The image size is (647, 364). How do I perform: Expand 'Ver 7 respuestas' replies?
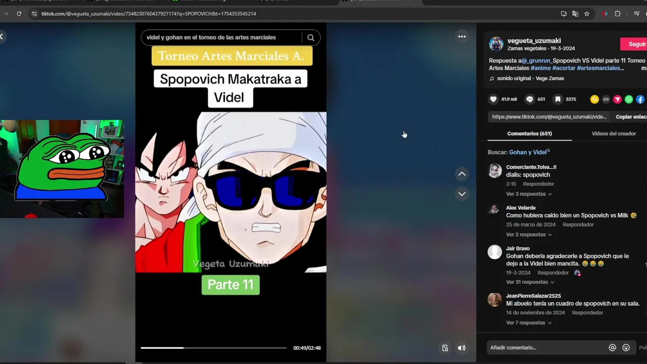tap(529, 323)
